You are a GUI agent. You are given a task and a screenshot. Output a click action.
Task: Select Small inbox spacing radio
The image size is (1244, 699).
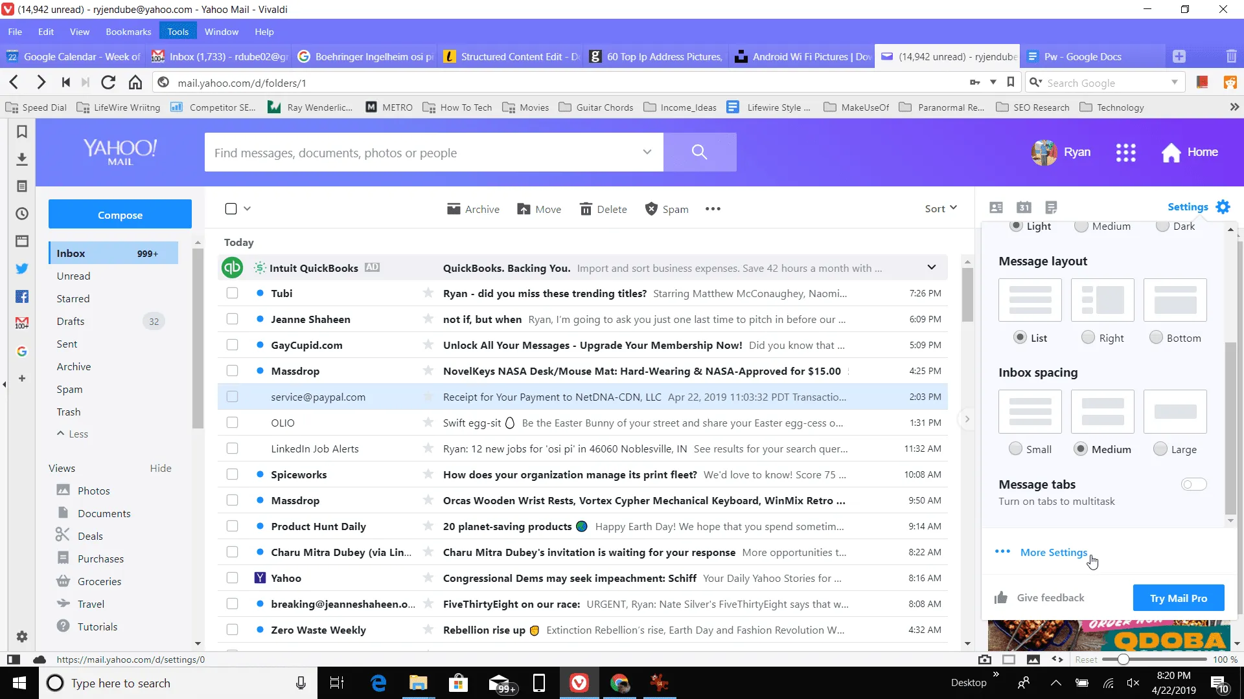point(1015,449)
